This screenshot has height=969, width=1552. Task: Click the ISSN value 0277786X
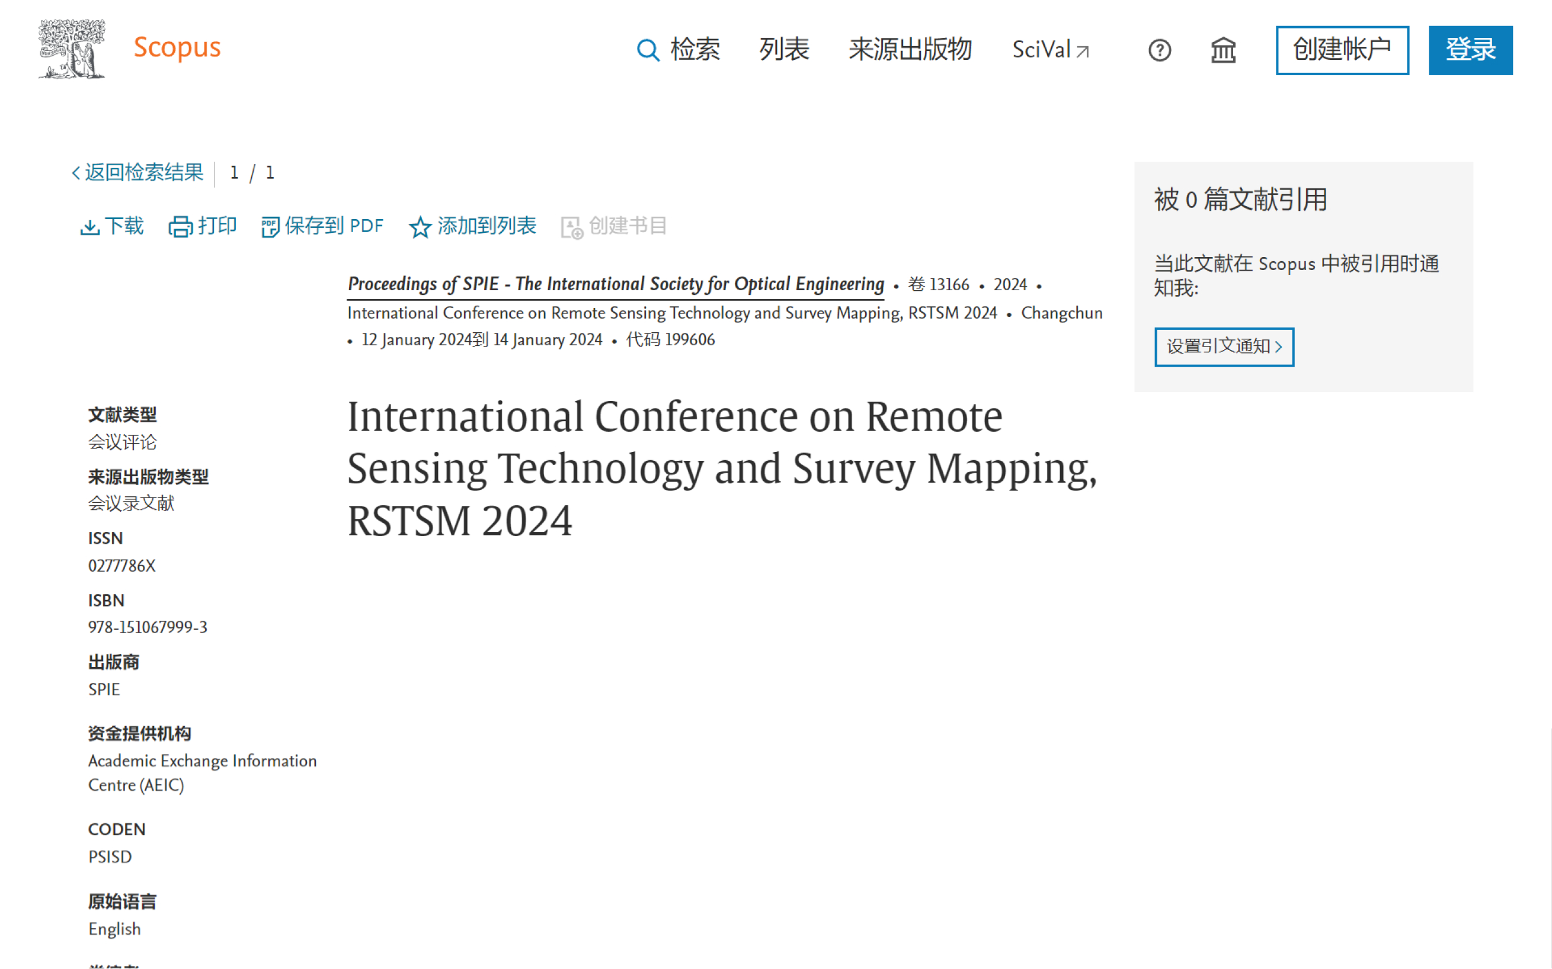point(122,566)
